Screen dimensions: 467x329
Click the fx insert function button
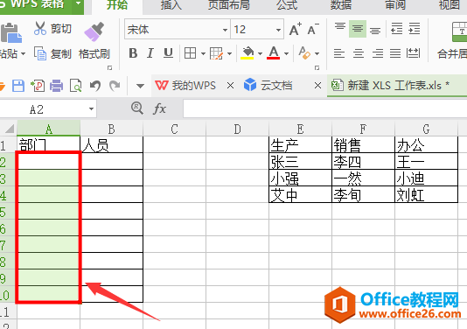[x=159, y=108]
